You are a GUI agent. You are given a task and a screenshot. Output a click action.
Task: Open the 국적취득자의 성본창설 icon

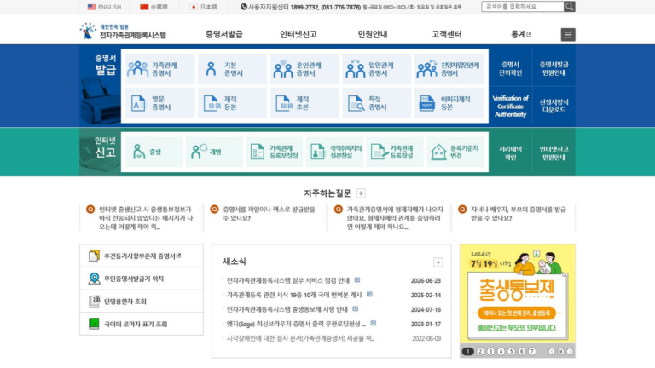[317, 152]
